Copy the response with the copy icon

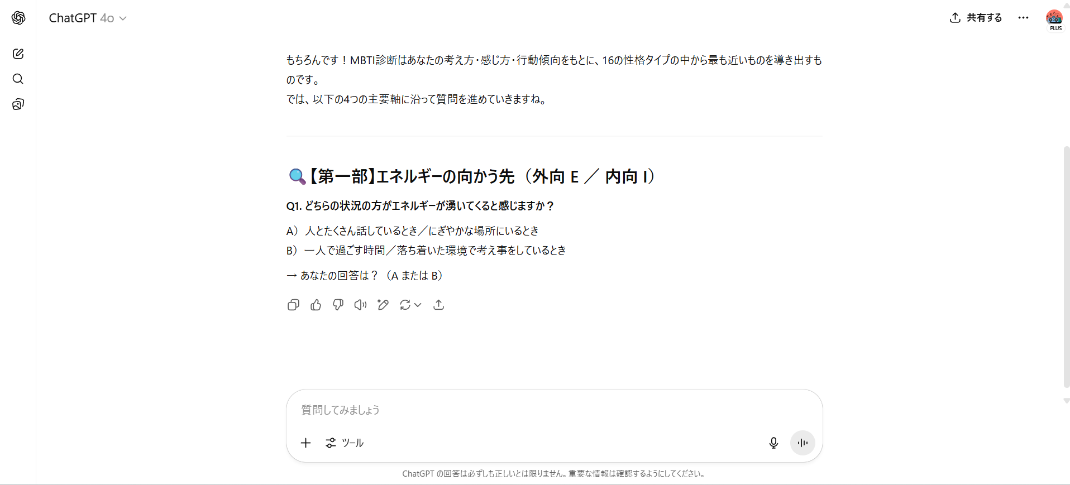pyautogui.click(x=293, y=305)
